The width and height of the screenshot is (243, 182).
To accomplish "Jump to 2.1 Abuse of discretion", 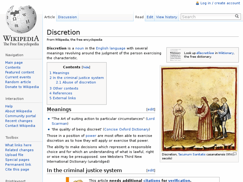I will coord(76,82).
